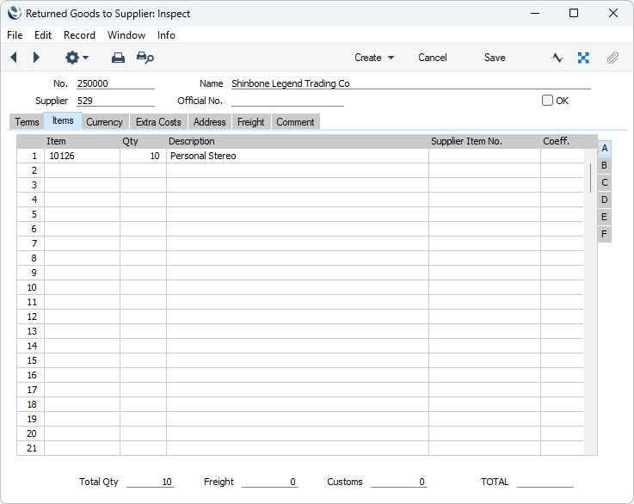Open the Freight tab
634x504 pixels.
250,121
